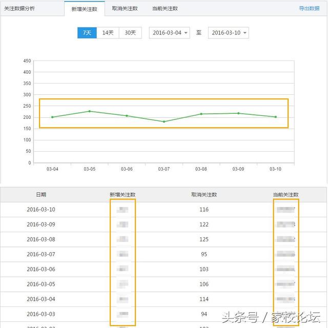The width and height of the screenshot is (328, 328).
Task: Select the 2016-03-10 table row date
Action: (x=41, y=210)
